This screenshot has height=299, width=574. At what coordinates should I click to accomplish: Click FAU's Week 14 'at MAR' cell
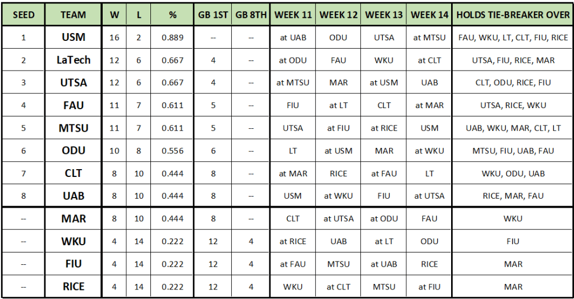pos(429,105)
